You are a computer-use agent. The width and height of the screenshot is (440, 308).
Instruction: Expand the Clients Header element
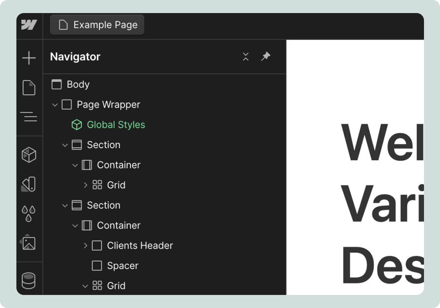coord(86,245)
